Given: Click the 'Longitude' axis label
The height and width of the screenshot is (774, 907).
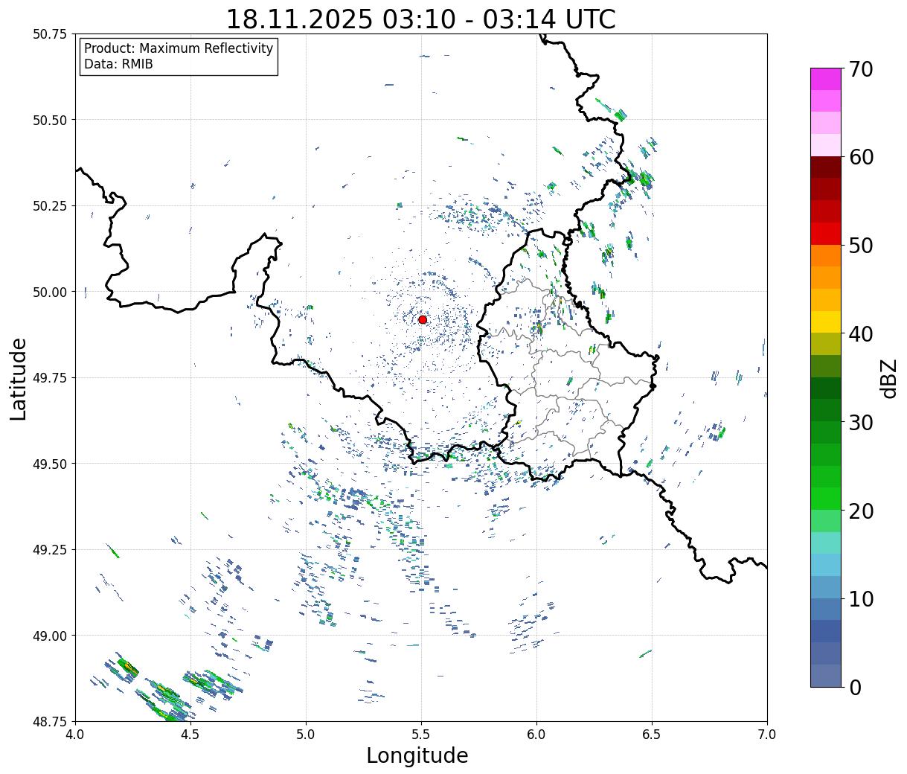Looking at the screenshot, I should click(417, 755).
